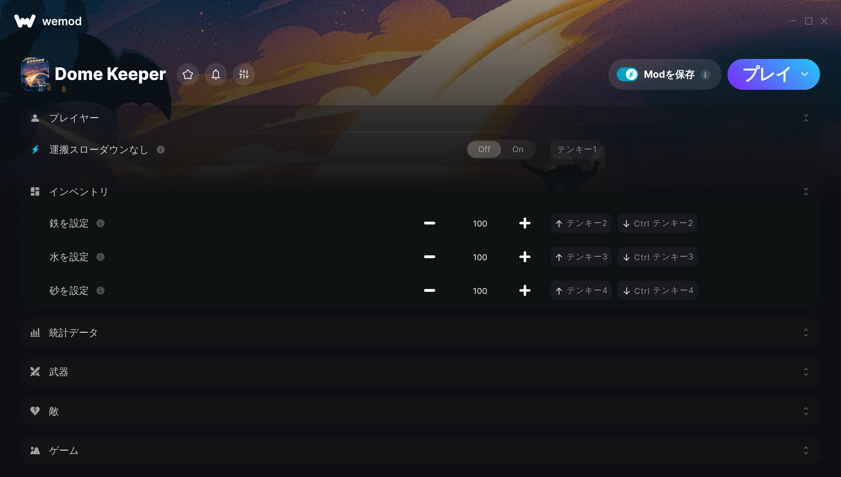Click the info icon beside 水を設定

coord(101,257)
